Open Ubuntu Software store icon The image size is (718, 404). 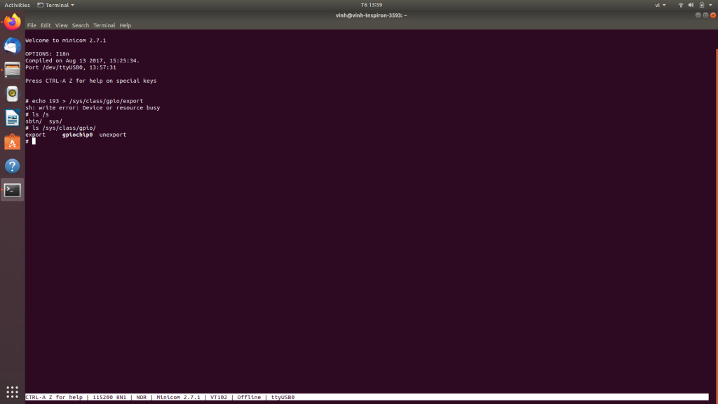point(13,142)
